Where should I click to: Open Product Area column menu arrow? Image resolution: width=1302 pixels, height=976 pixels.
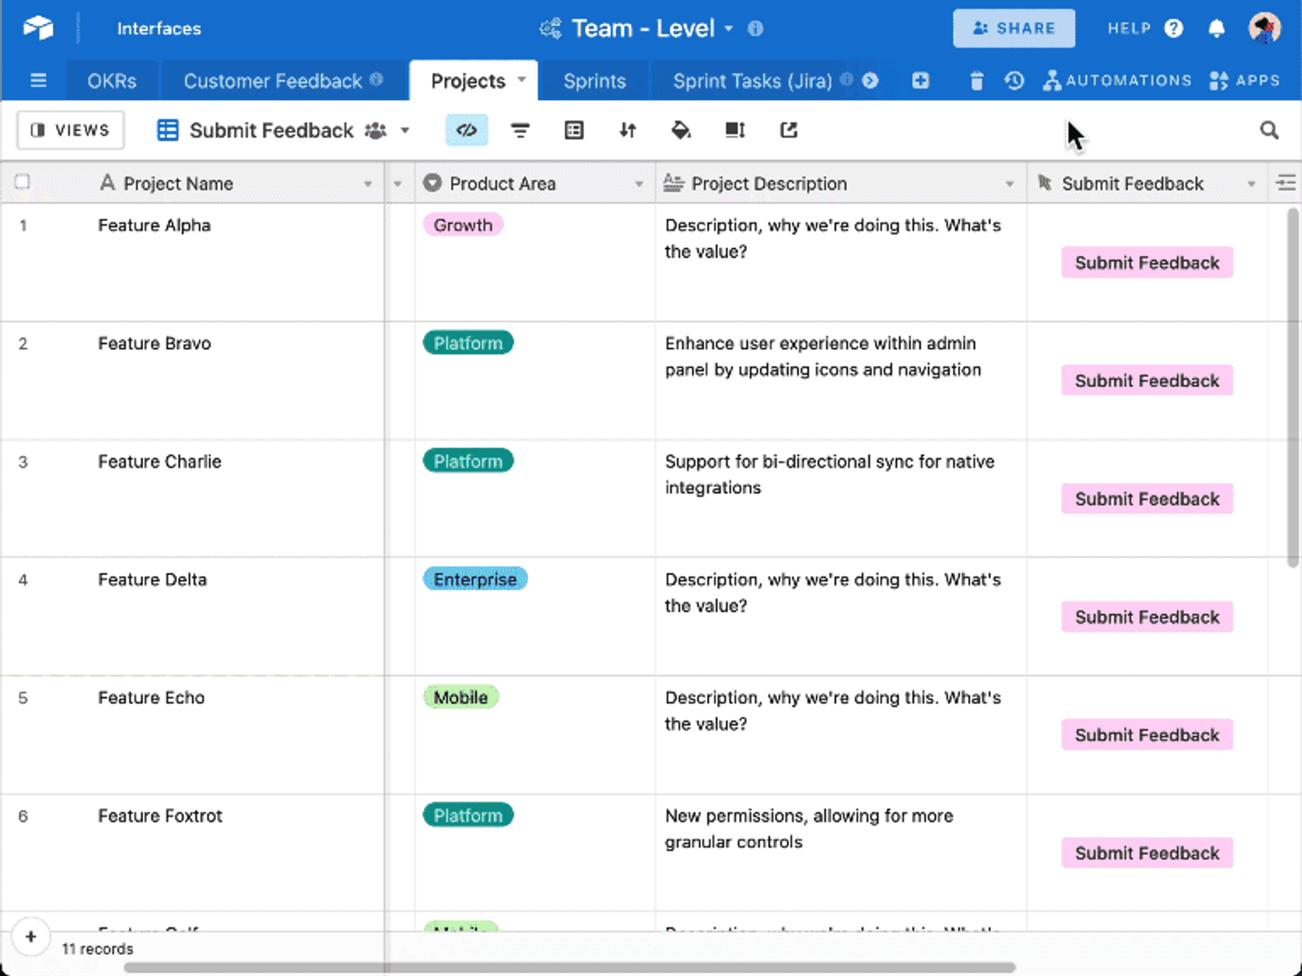[639, 184]
